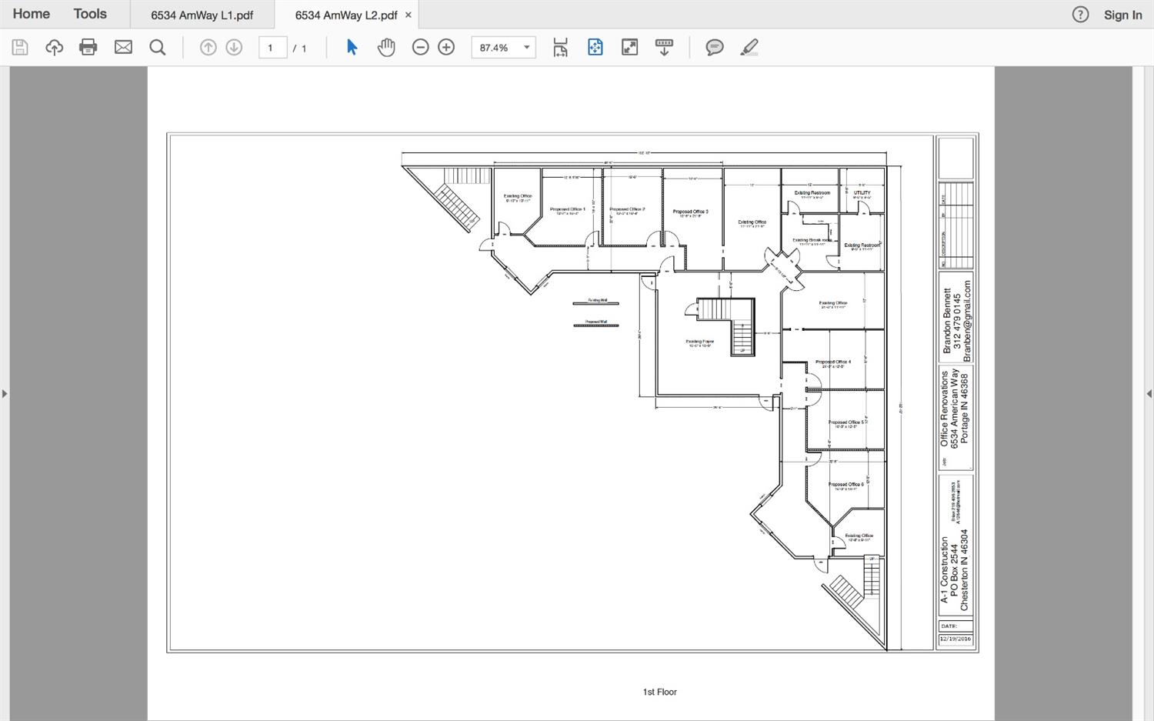Expand the left navigation pane

(x=5, y=394)
